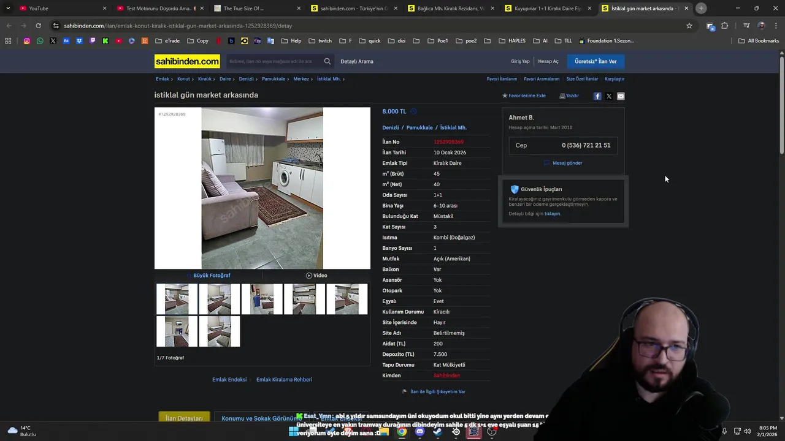Open the İlan Detayları tab
This screenshot has height=441, width=785.
click(x=184, y=418)
